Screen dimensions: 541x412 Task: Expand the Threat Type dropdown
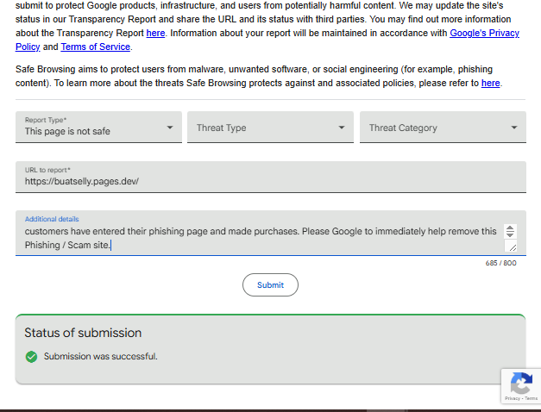[271, 127]
